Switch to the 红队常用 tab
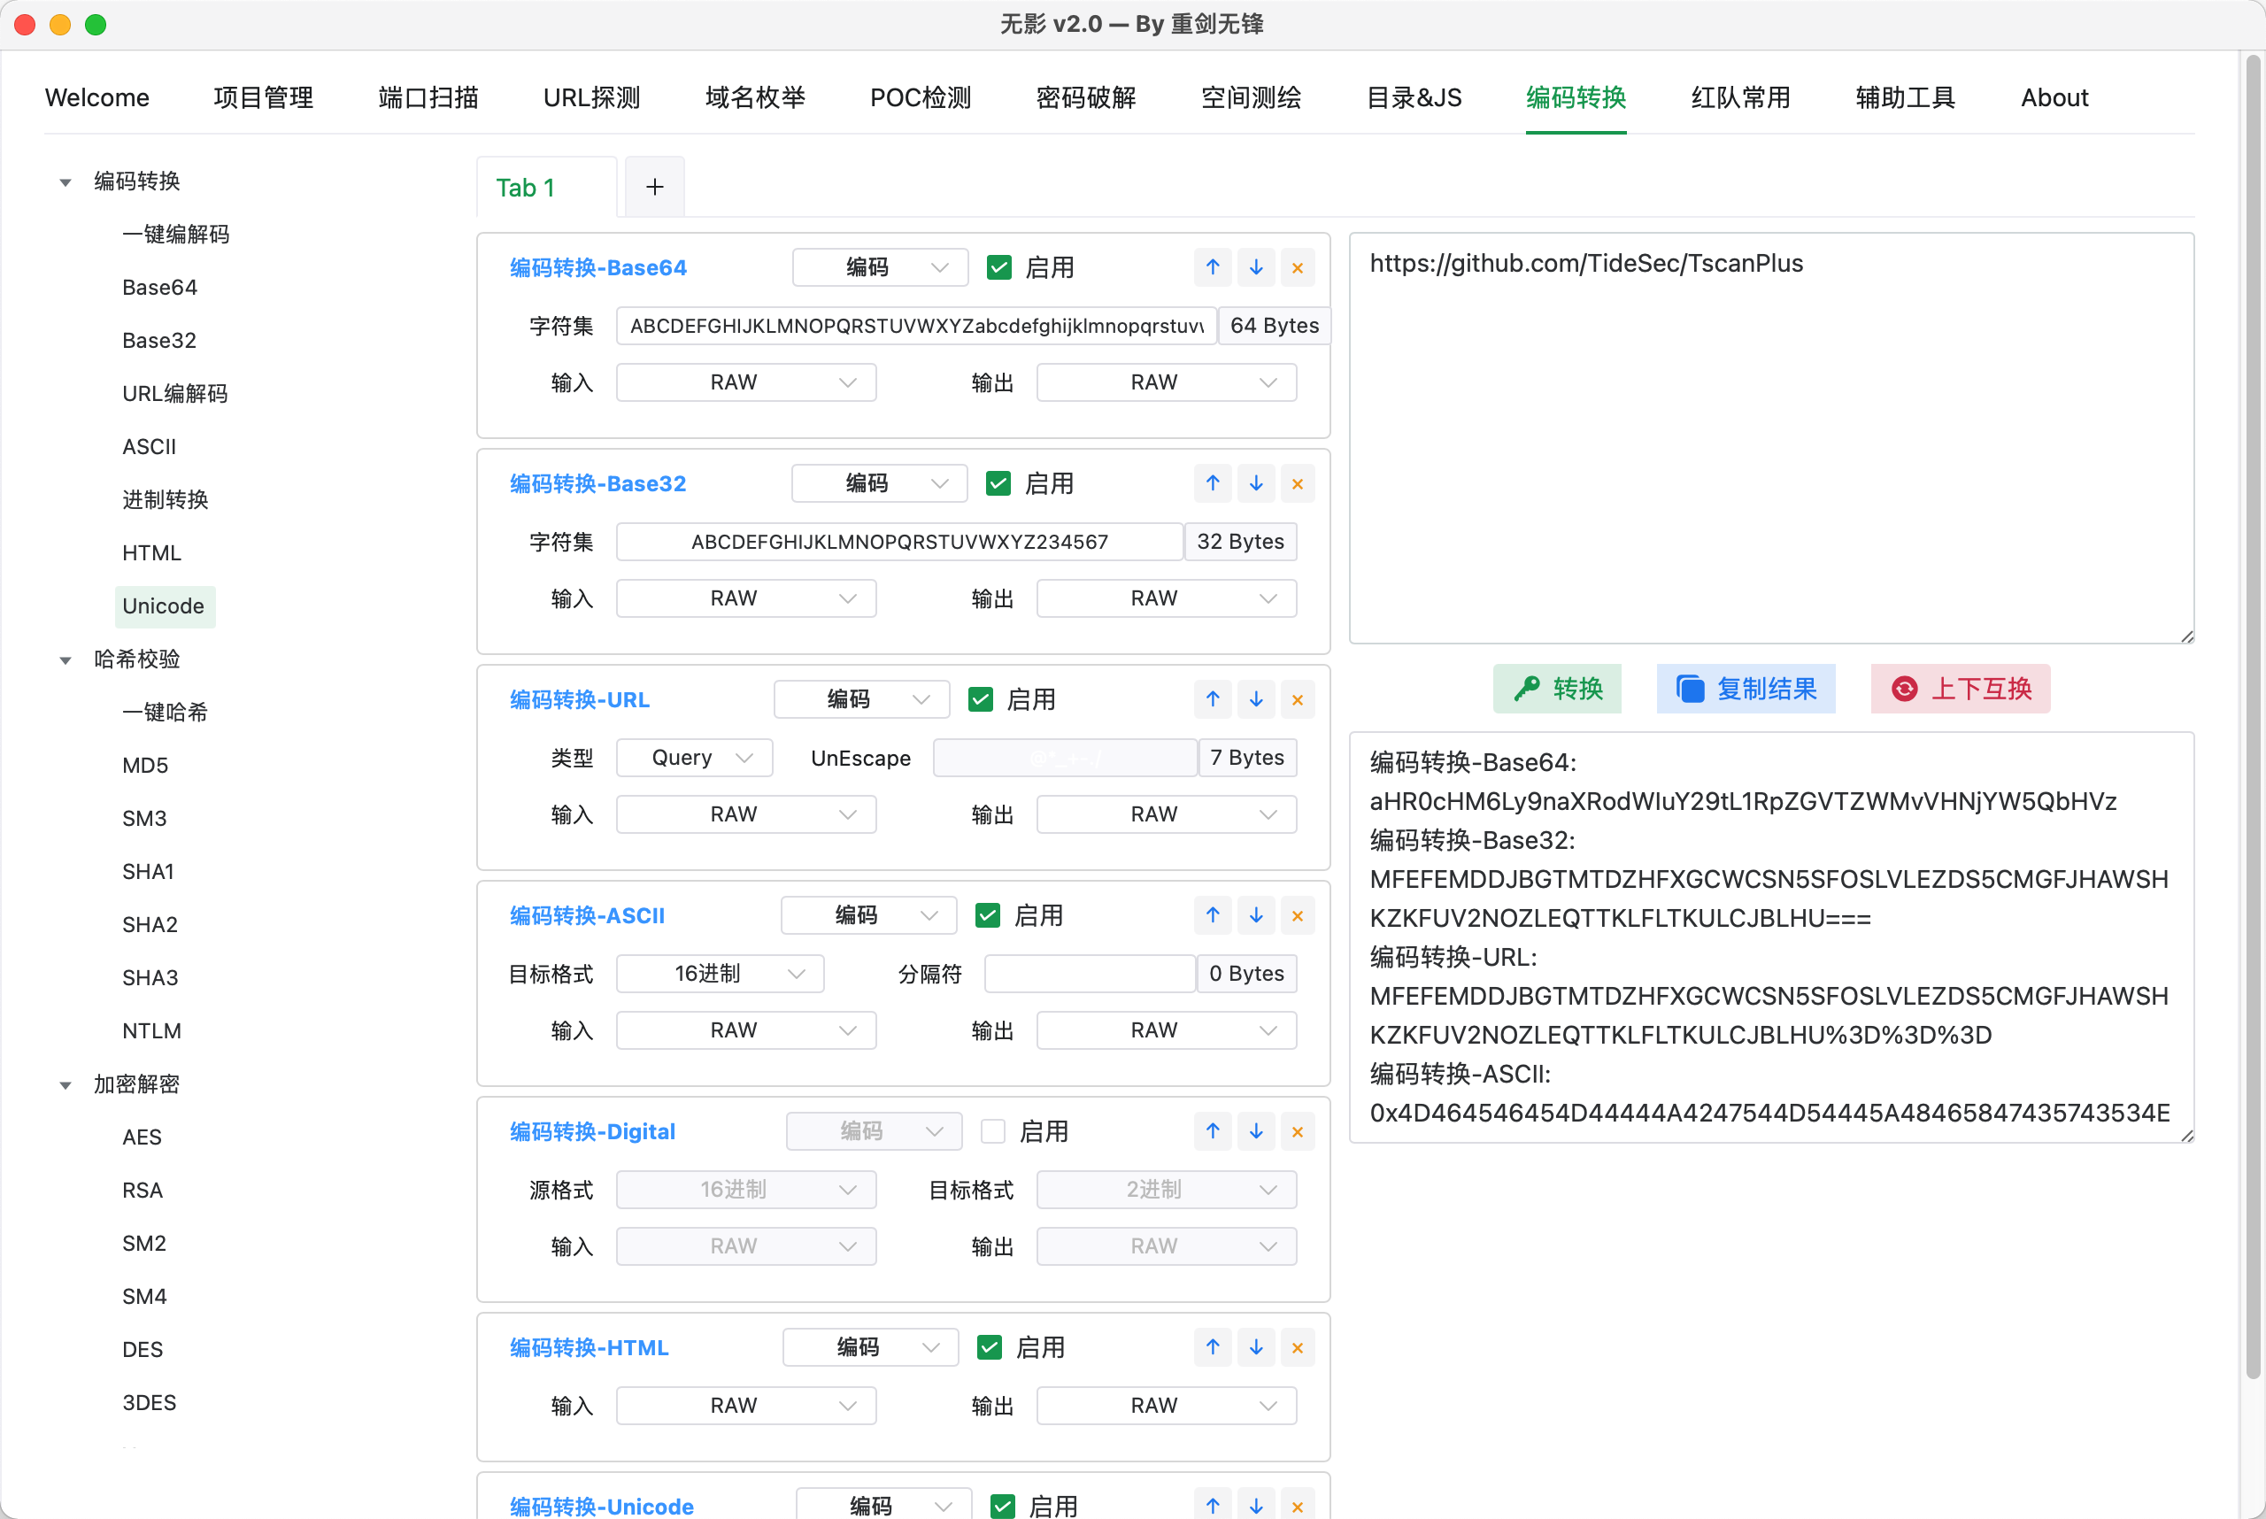2266x1519 pixels. coord(1740,98)
